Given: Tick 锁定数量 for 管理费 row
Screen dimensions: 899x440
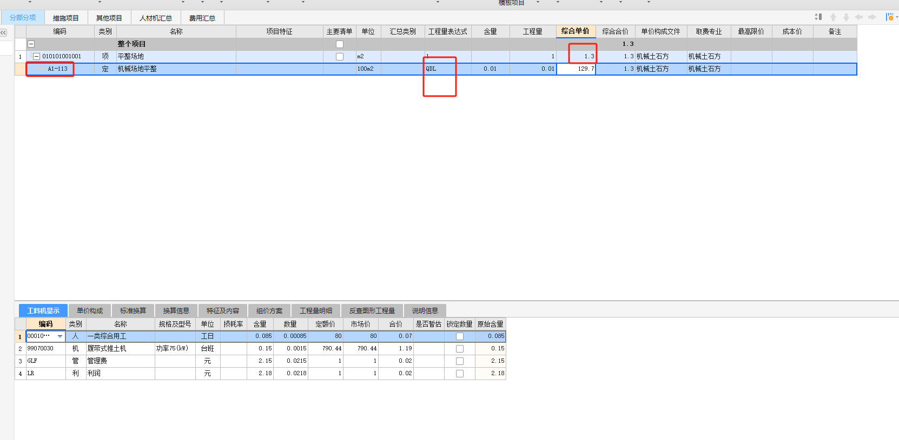Looking at the screenshot, I should click(460, 361).
